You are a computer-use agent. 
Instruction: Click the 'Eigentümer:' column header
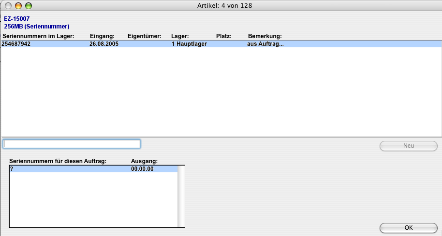pyautogui.click(x=144, y=36)
